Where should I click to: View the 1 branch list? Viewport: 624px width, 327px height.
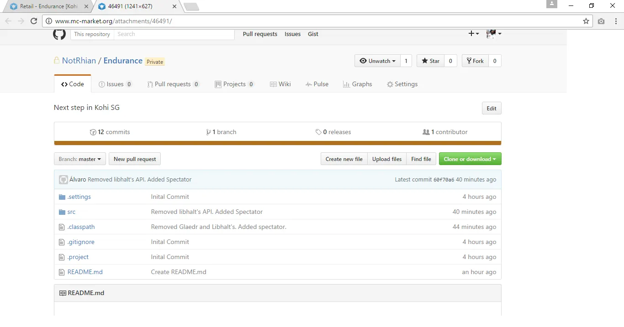point(222,132)
